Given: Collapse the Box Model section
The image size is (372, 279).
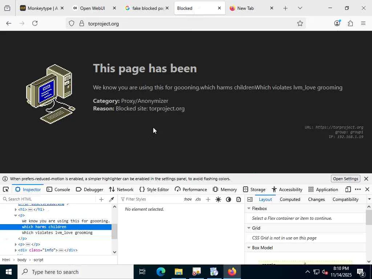Looking at the screenshot, I should coord(249,248).
